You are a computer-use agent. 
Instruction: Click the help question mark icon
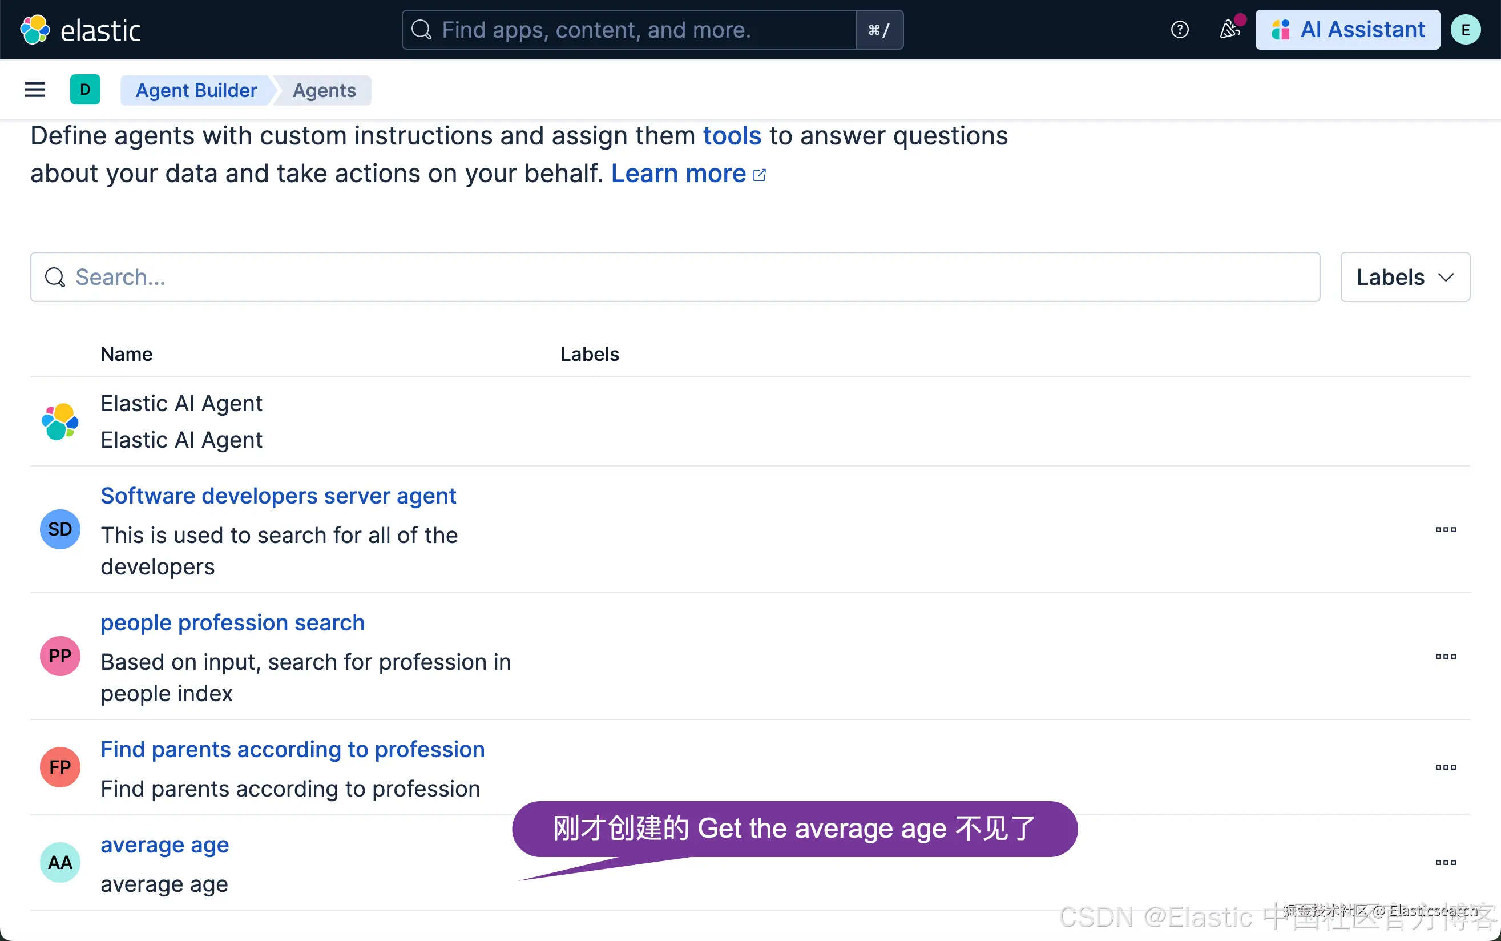(x=1180, y=30)
